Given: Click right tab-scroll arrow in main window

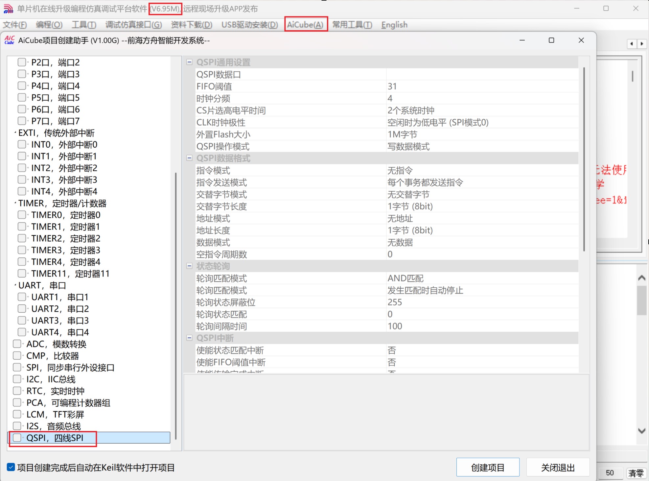Looking at the screenshot, I should click(x=642, y=44).
